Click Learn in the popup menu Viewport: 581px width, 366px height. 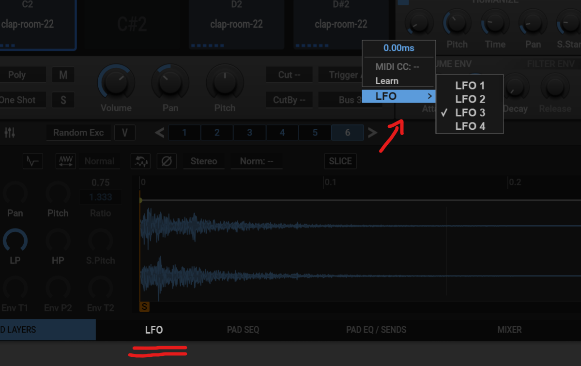387,81
